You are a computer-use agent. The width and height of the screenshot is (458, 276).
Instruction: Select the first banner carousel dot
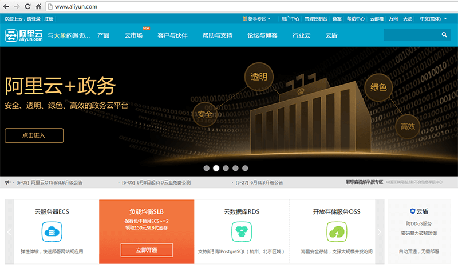[206, 168]
